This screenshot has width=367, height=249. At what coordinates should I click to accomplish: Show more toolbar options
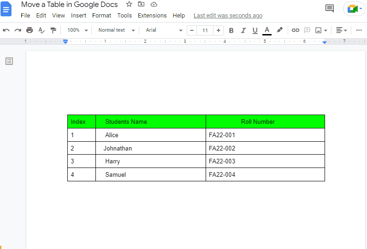click(359, 30)
